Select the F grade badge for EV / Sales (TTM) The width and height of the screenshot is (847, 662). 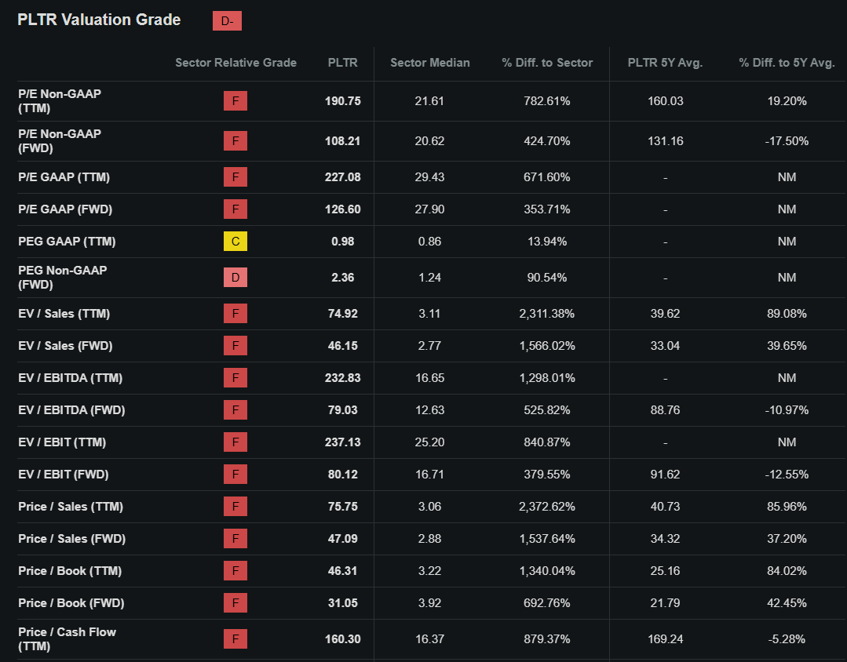click(x=235, y=314)
